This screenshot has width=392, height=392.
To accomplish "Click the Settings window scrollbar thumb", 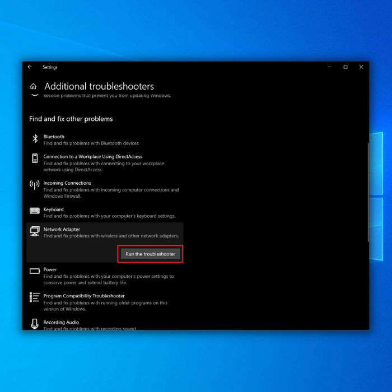I will point(368,193).
